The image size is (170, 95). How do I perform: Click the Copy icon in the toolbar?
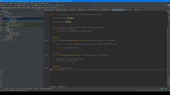18,5
